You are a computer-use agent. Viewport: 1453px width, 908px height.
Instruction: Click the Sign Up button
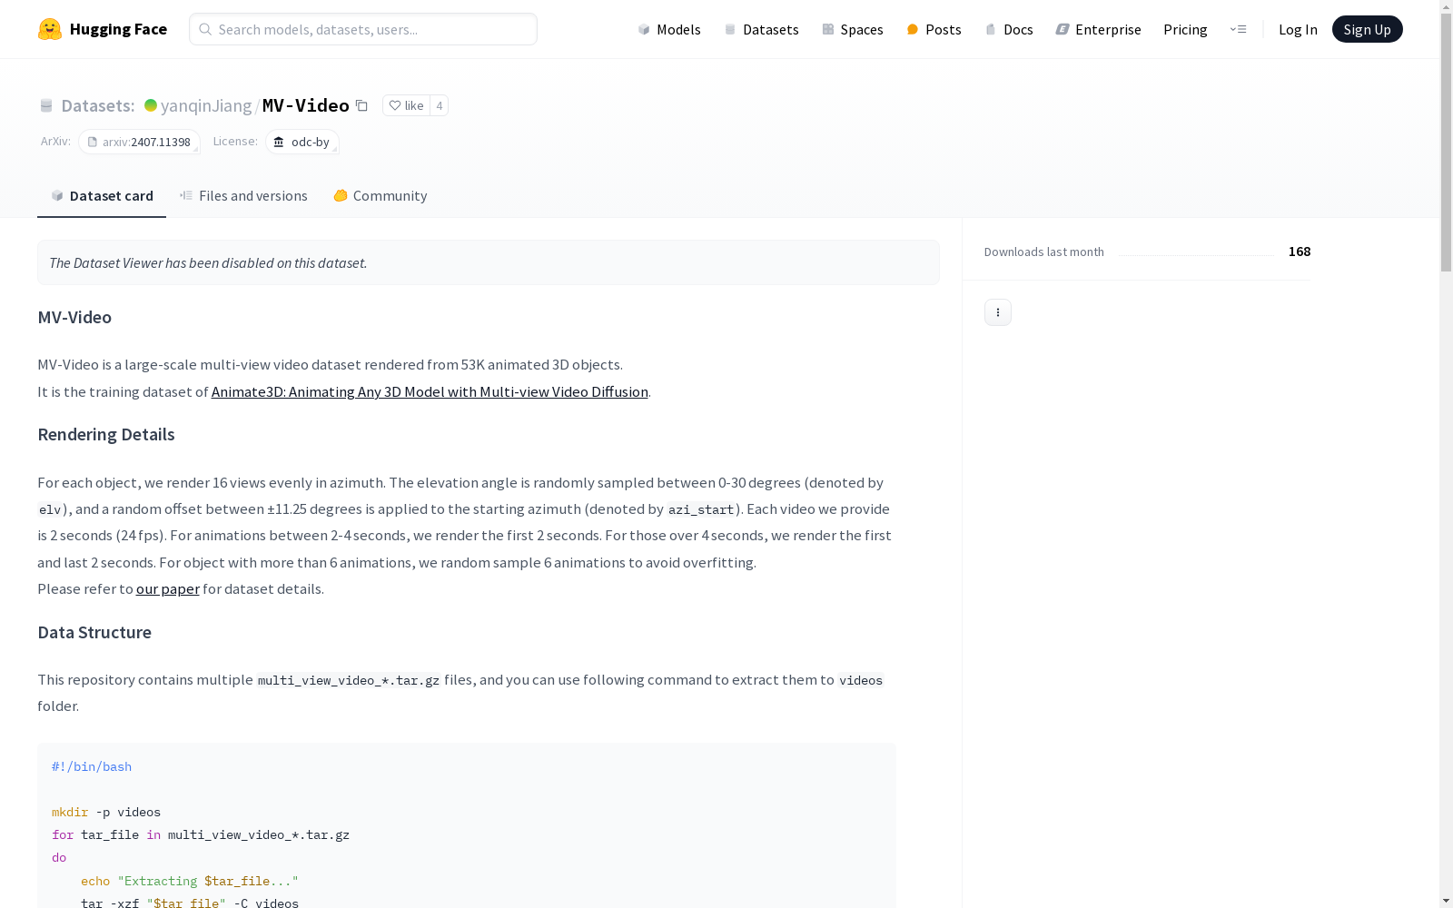(1367, 29)
